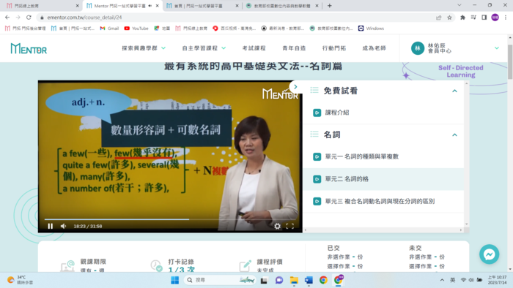The width and height of the screenshot is (513, 288).
Task: Show hidden system tray icons
Action: (442, 280)
